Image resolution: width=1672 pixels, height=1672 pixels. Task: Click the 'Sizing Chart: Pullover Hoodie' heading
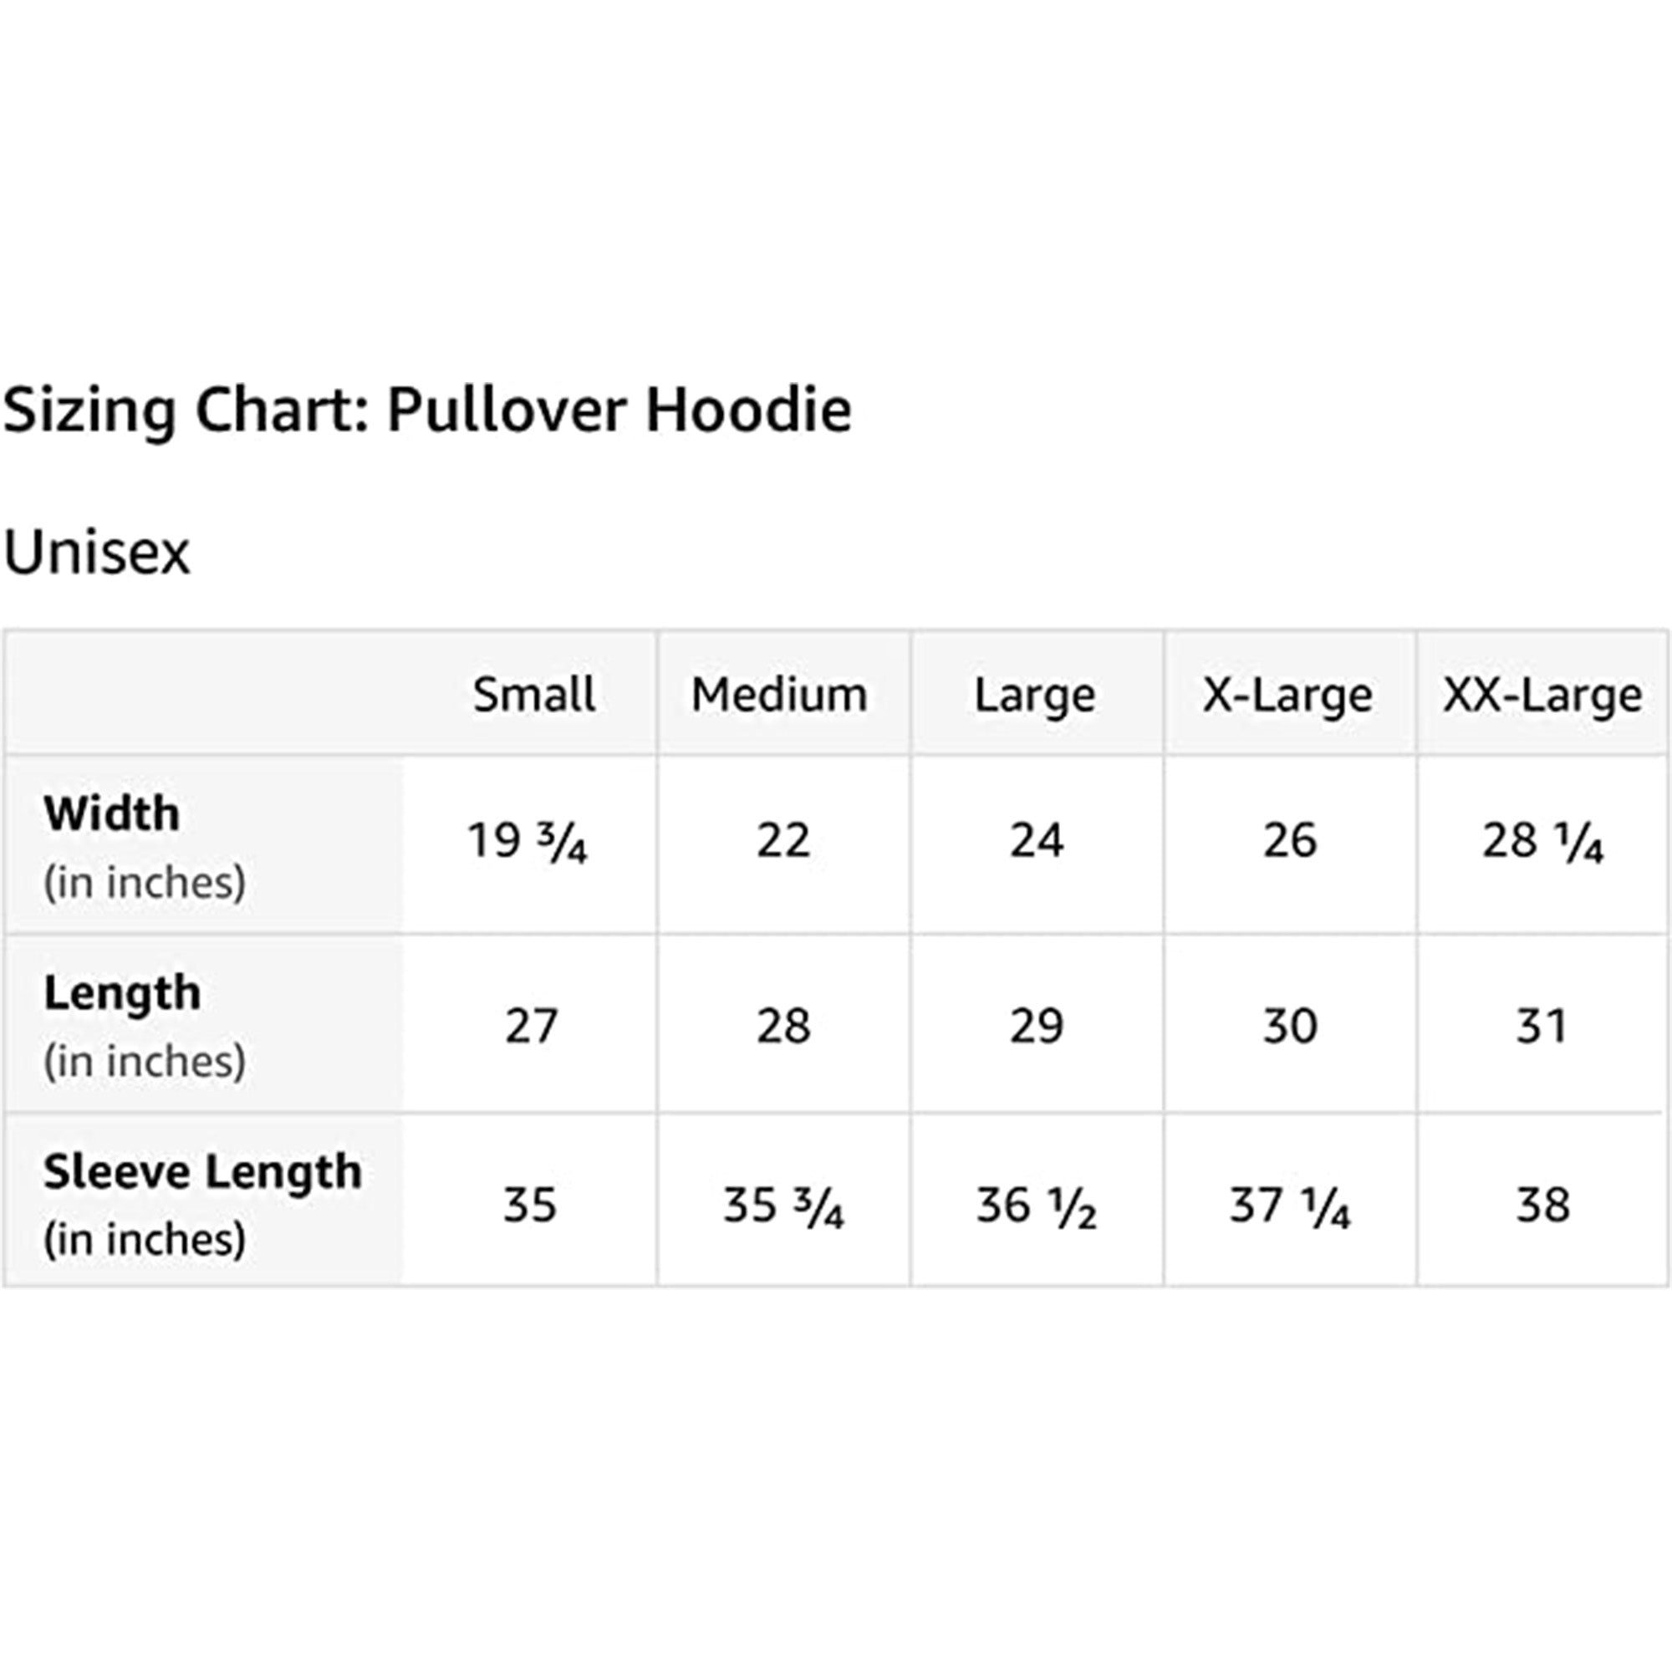(426, 410)
